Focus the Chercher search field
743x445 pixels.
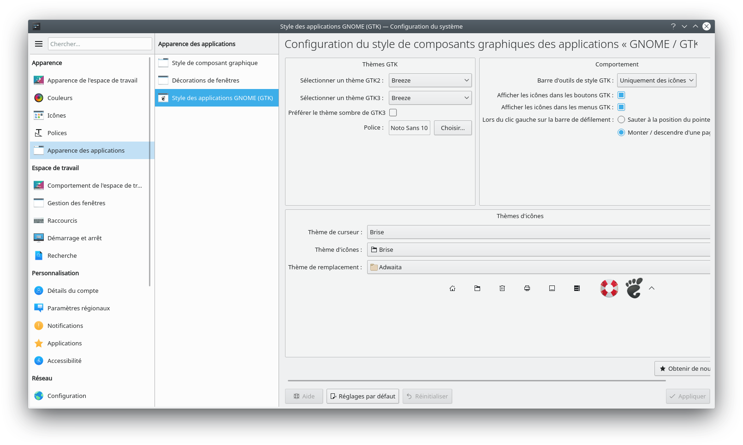coord(100,44)
